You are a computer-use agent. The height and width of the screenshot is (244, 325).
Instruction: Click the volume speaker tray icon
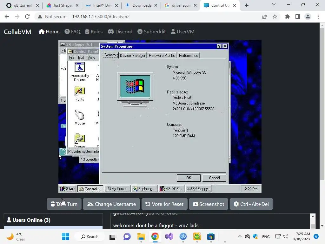[286, 236]
